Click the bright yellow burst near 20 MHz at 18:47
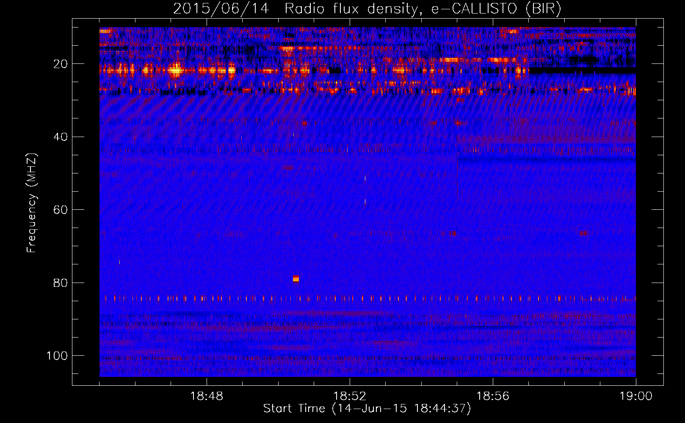 (175, 70)
